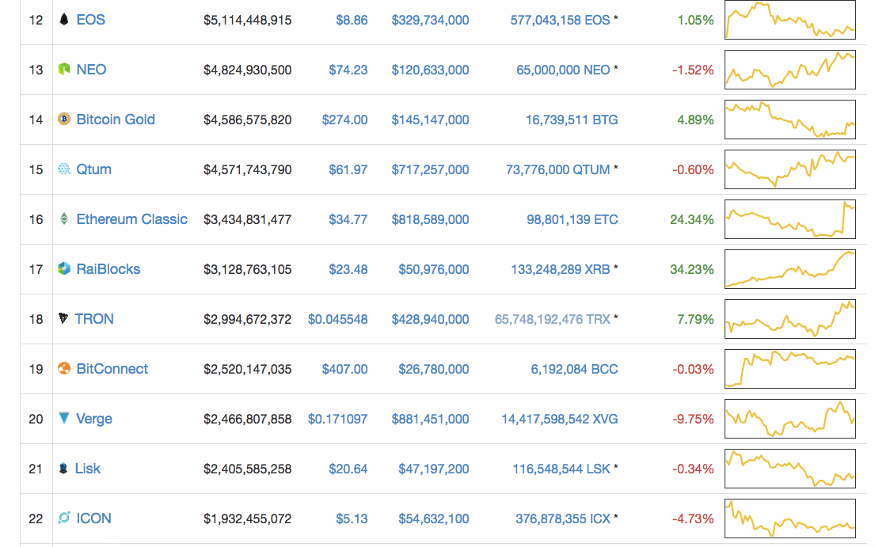Select RaiBlocks change 34.23%
The height and width of the screenshot is (547, 875).
point(692,269)
